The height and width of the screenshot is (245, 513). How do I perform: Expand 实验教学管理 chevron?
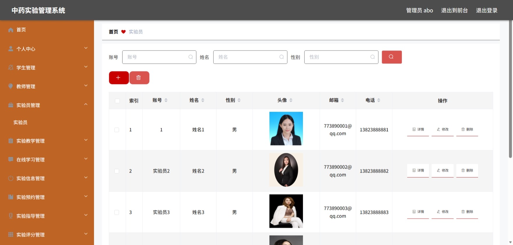point(86,140)
